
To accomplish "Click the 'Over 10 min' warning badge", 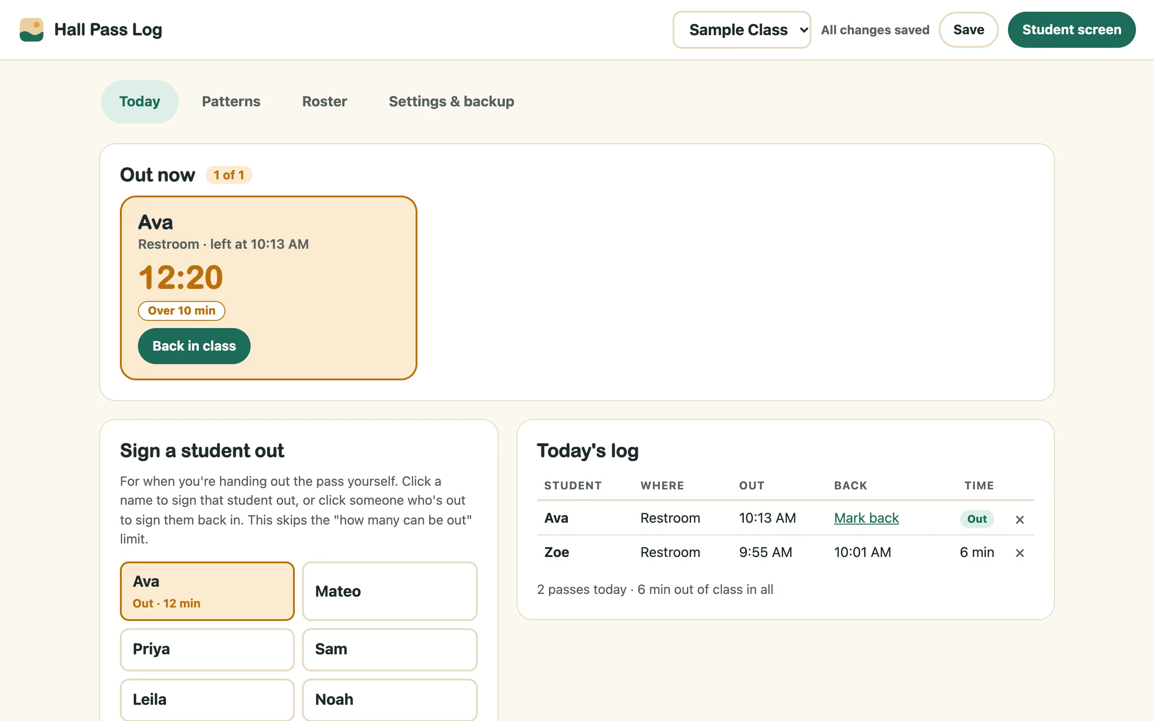I will [x=181, y=310].
